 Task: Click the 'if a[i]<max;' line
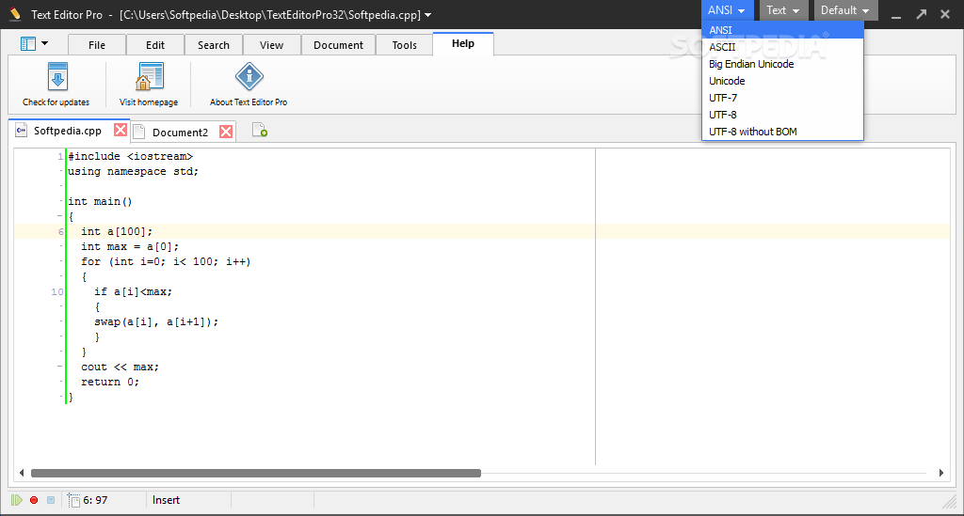134,291
